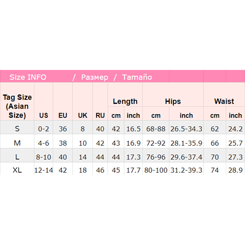Click the Tamaño label in the header
The width and height of the screenshot is (245, 245).
point(137,77)
